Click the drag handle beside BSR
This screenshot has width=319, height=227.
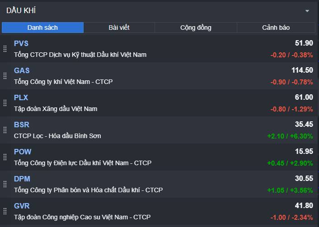click(x=5, y=130)
